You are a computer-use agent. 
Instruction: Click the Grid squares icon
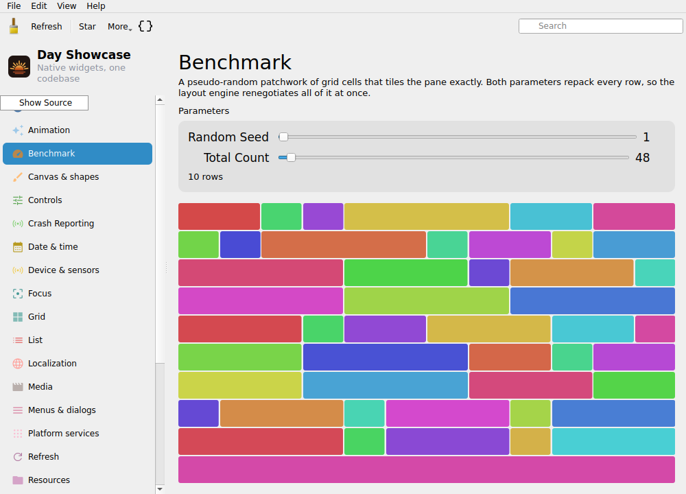[x=18, y=317]
